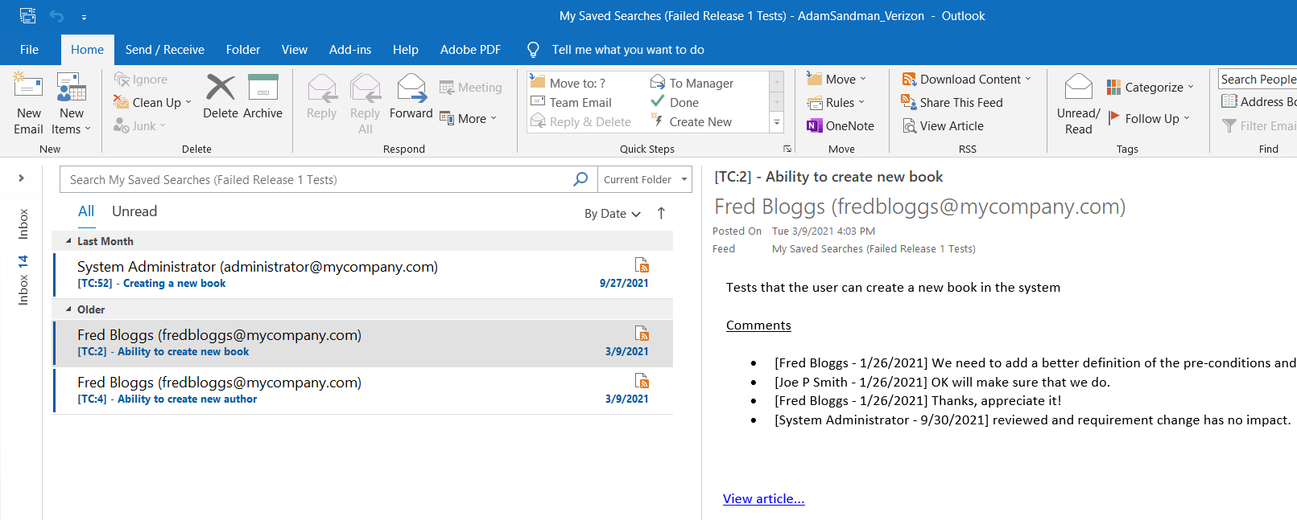The width and height of the screenshot is (1297, 520).
Task: Click the search magnifier icon
Action: coord(580,179)
